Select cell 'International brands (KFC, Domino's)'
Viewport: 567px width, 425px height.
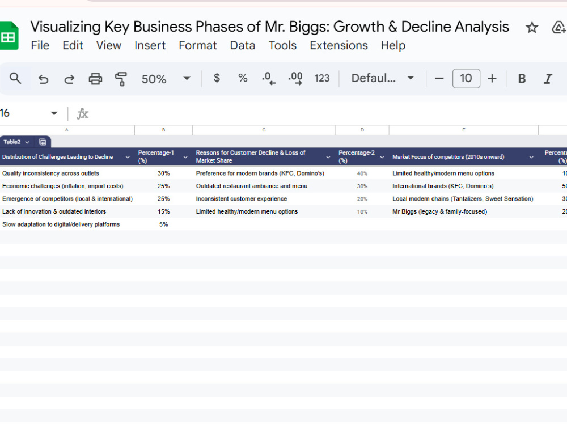tap(464, 186)
